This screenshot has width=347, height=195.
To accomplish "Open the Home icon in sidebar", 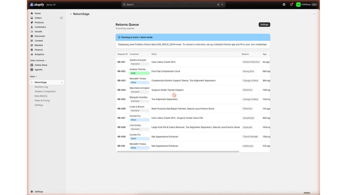I will [x=32, y=13].
